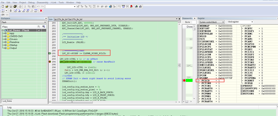Click the Download and Debug icon

coord(136,7)
